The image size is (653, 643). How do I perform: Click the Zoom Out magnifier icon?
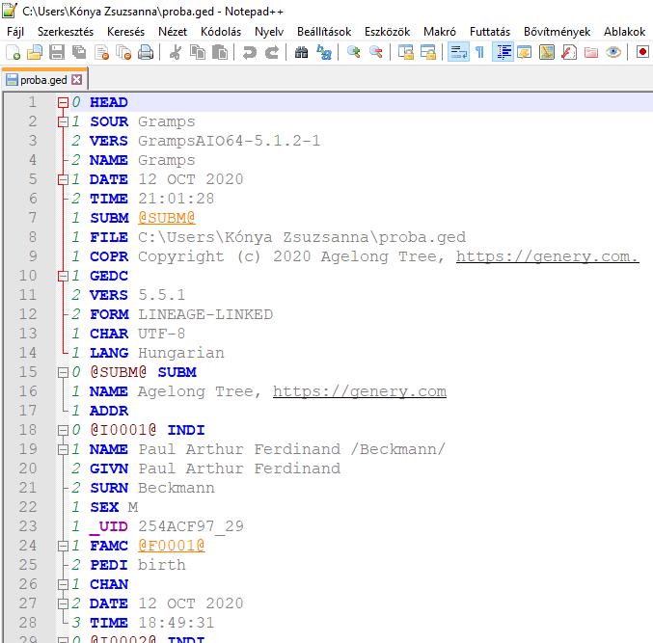point(376,53)
